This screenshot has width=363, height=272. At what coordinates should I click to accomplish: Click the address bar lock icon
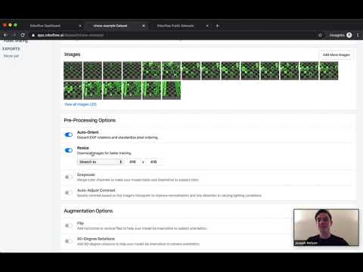tap(33, 36)
